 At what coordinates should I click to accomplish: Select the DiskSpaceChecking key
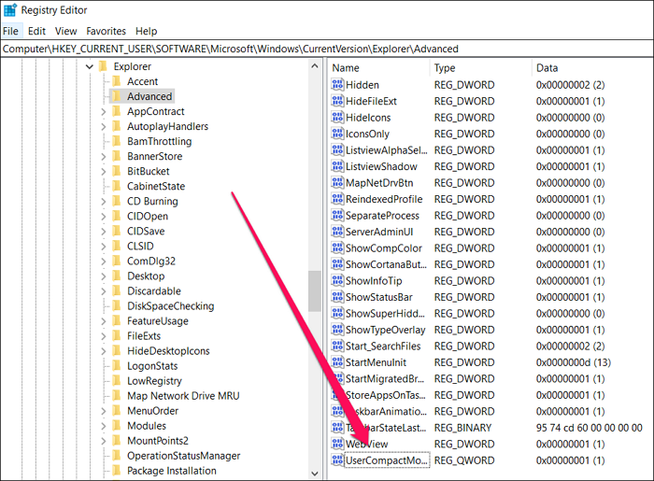click(171, 306)
